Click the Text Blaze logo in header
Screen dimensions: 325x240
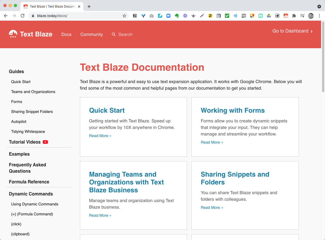tap(31, 34)
